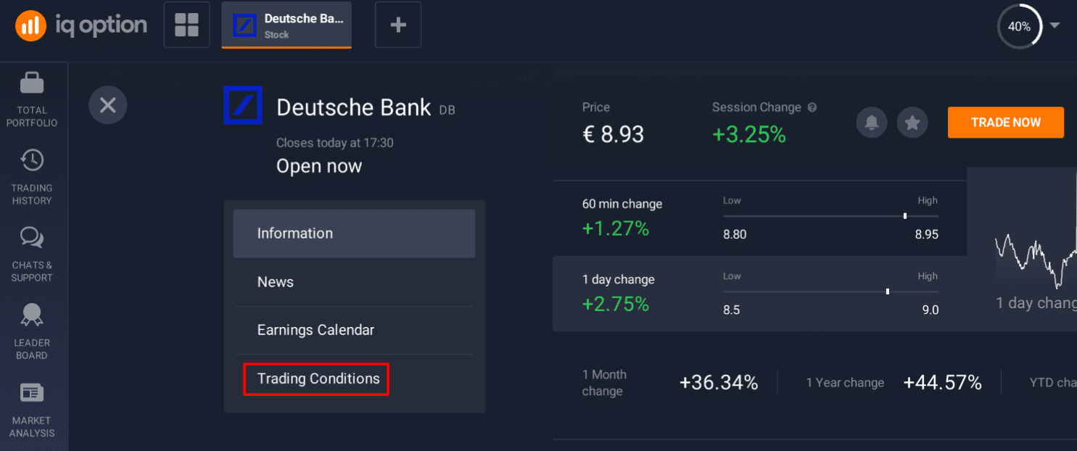
Task: Enable price alerts with the bell icon
Action: click(871, 122)
